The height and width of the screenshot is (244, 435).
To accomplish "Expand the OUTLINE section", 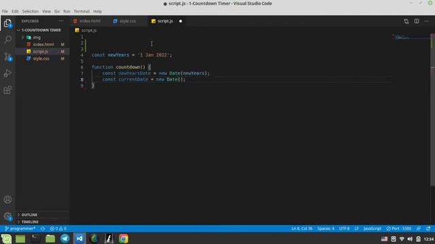I will [29, 215].
